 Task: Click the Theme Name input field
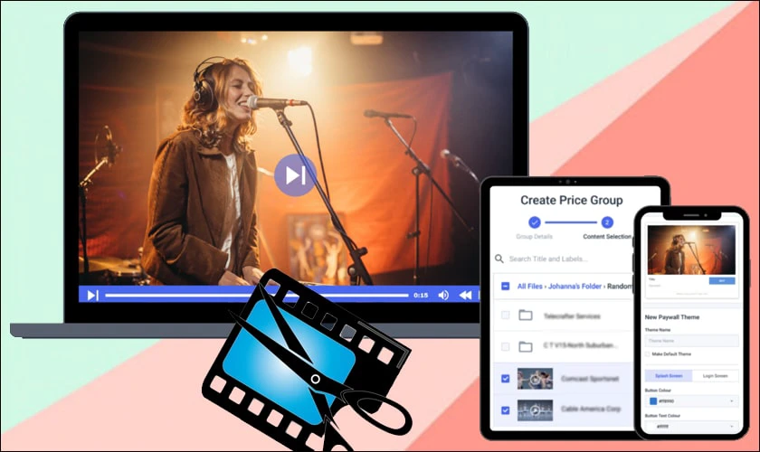(691, 341)
